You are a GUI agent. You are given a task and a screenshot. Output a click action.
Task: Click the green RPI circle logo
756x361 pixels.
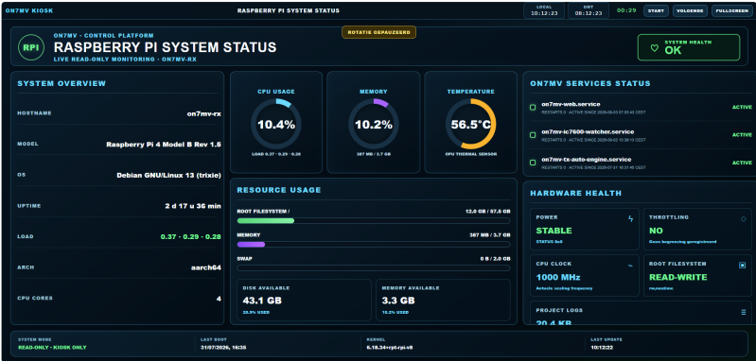point(31,47)
